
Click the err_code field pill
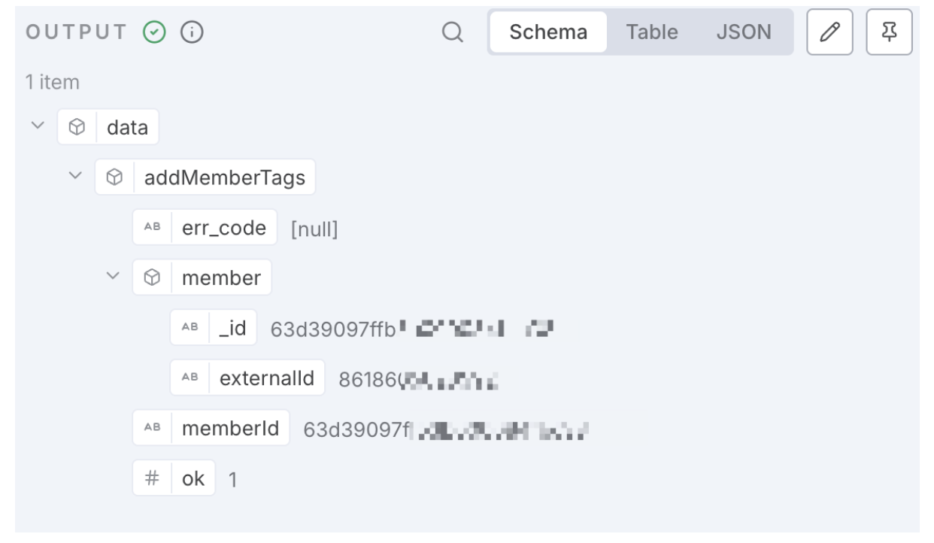[x=205, y=228]
